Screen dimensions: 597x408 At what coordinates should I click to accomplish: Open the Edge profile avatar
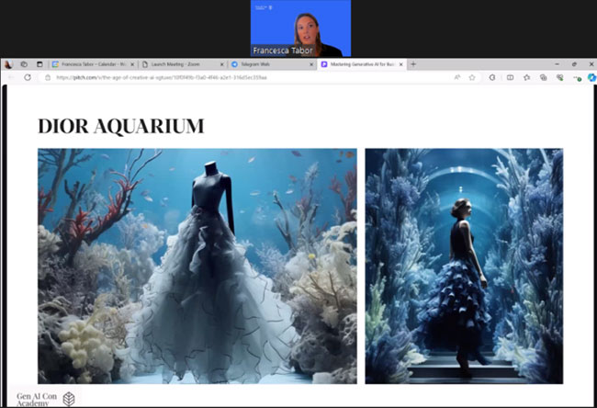pos(8,64)
